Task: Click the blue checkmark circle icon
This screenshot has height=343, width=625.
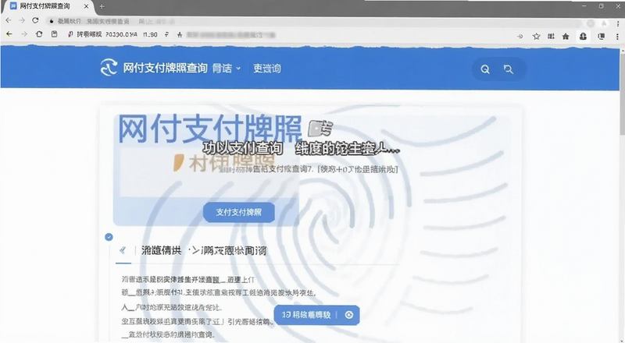Action: (x=109, y=237)
